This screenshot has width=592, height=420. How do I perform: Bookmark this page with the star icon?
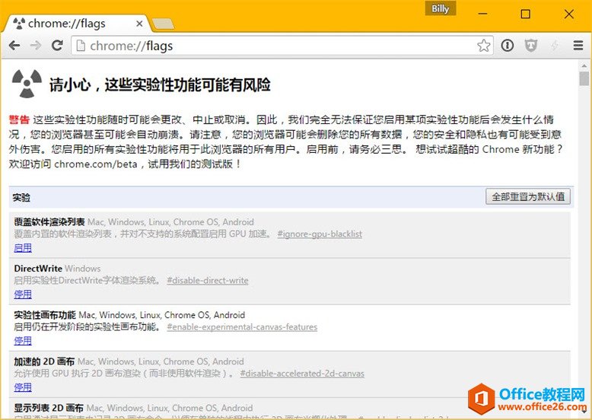click(x=484, y=46)
